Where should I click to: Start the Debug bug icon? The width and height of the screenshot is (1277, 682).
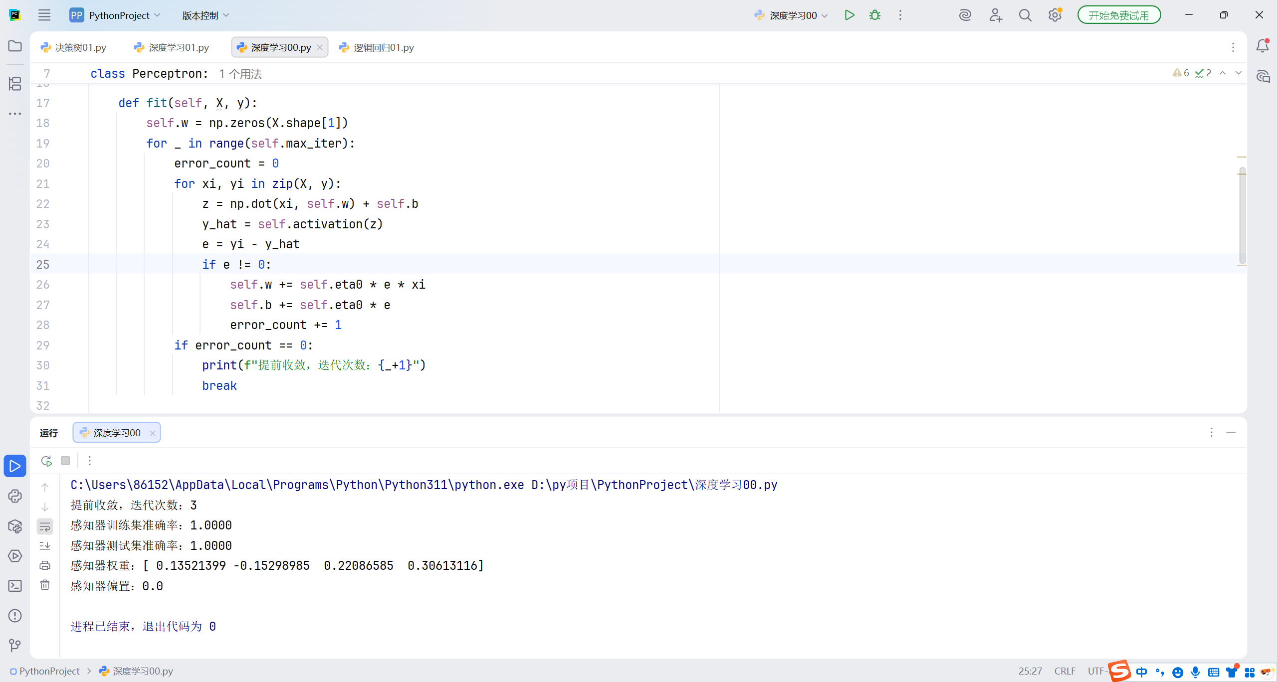tap(875, 15)
